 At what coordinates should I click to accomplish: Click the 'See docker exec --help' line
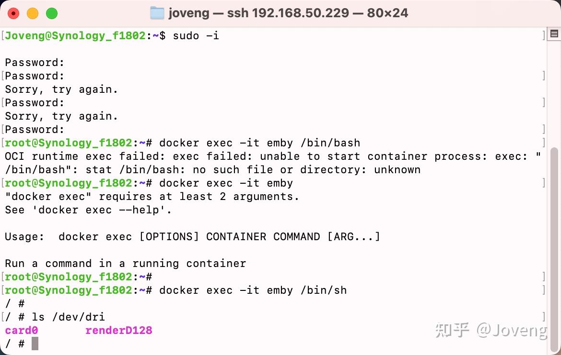[x=88, y=210]
